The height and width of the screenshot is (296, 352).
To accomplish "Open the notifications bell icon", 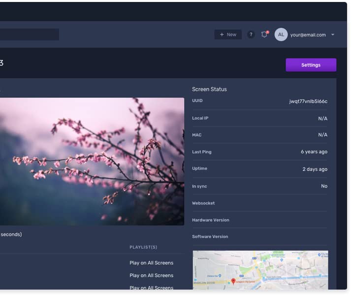I will pyautogui.click(x=265, y=34).
